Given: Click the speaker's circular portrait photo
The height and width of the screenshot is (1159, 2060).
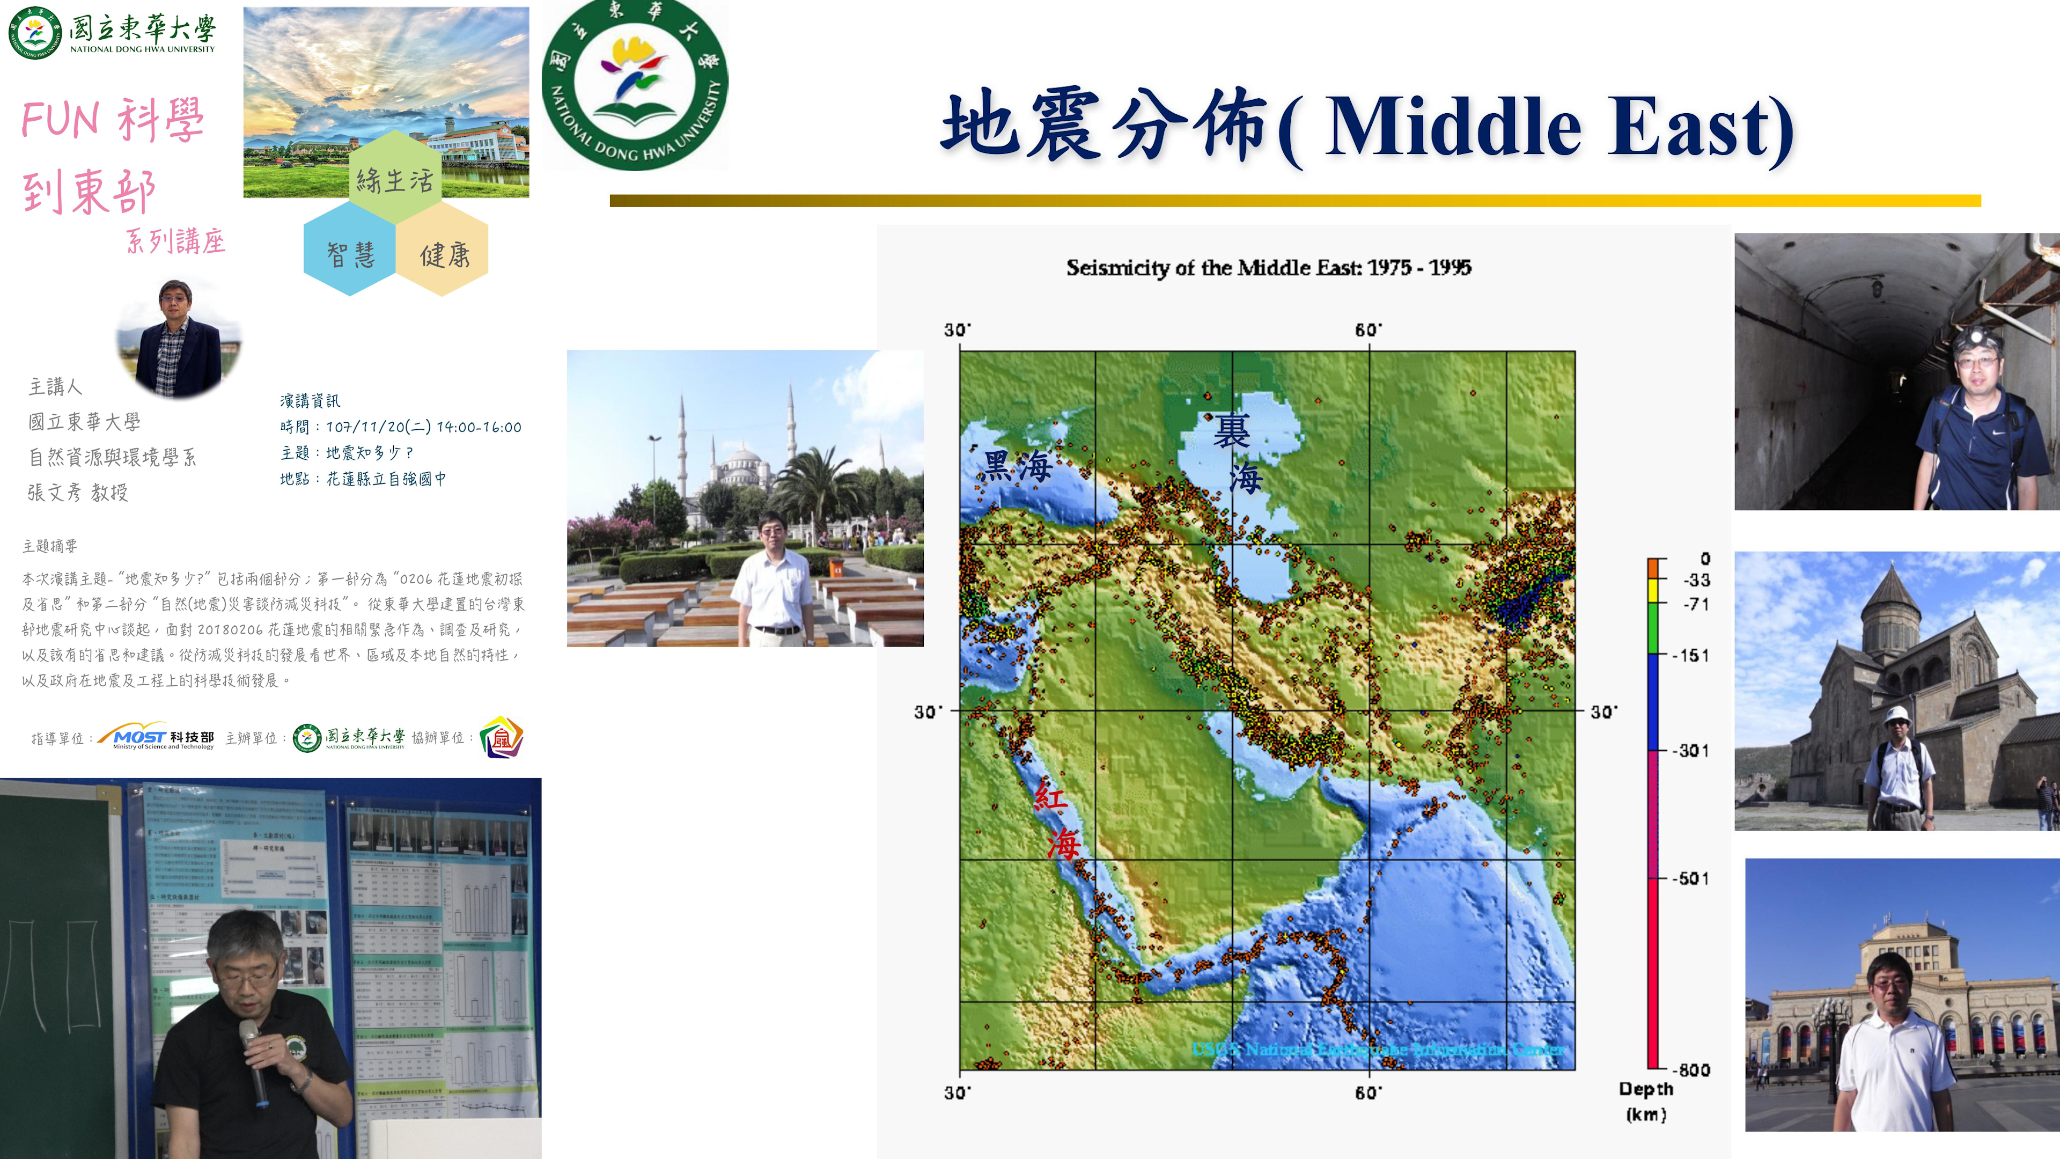Looking at the screenshot, I should (x=178, y=339).
